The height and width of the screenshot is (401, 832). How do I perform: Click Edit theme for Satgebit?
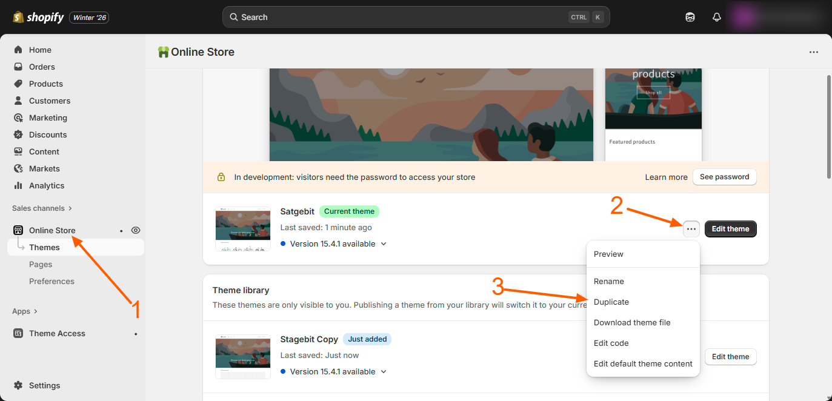pyautogui.click(x=730, y=229)
